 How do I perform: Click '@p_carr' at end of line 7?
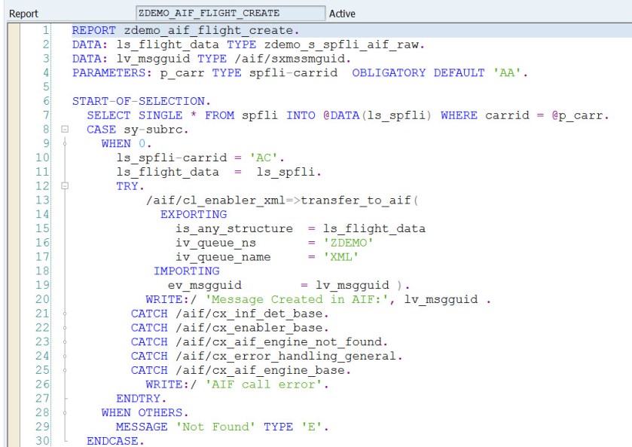578,116
